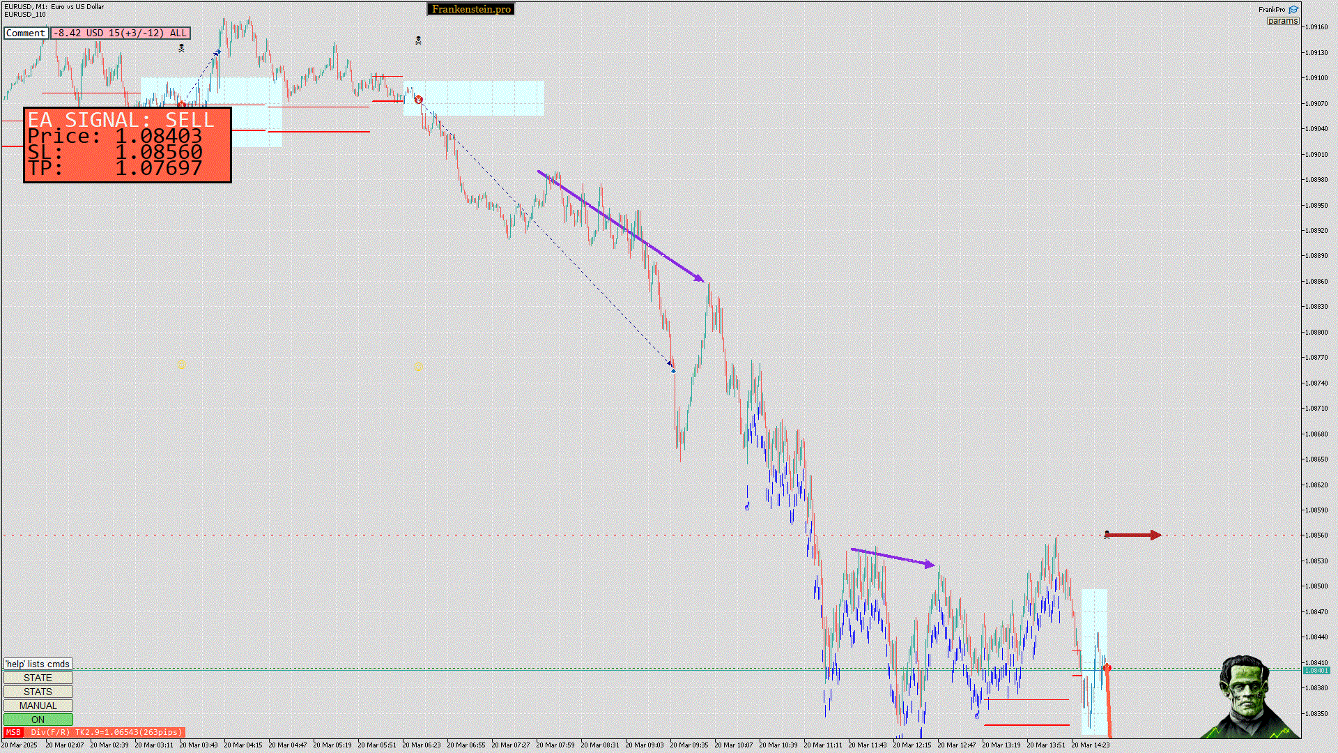The width and height of the screenshot is (1338, 753).
Task: Toggle the MANUAL trading mode button
Action: tap(38, 706)
